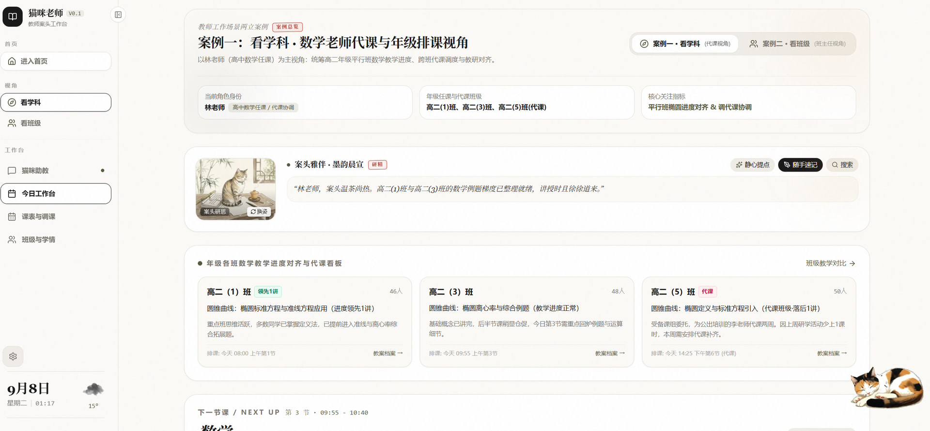Collapse the sidebar panel icon
Screen dimensions: 930x431
(118, 15)
